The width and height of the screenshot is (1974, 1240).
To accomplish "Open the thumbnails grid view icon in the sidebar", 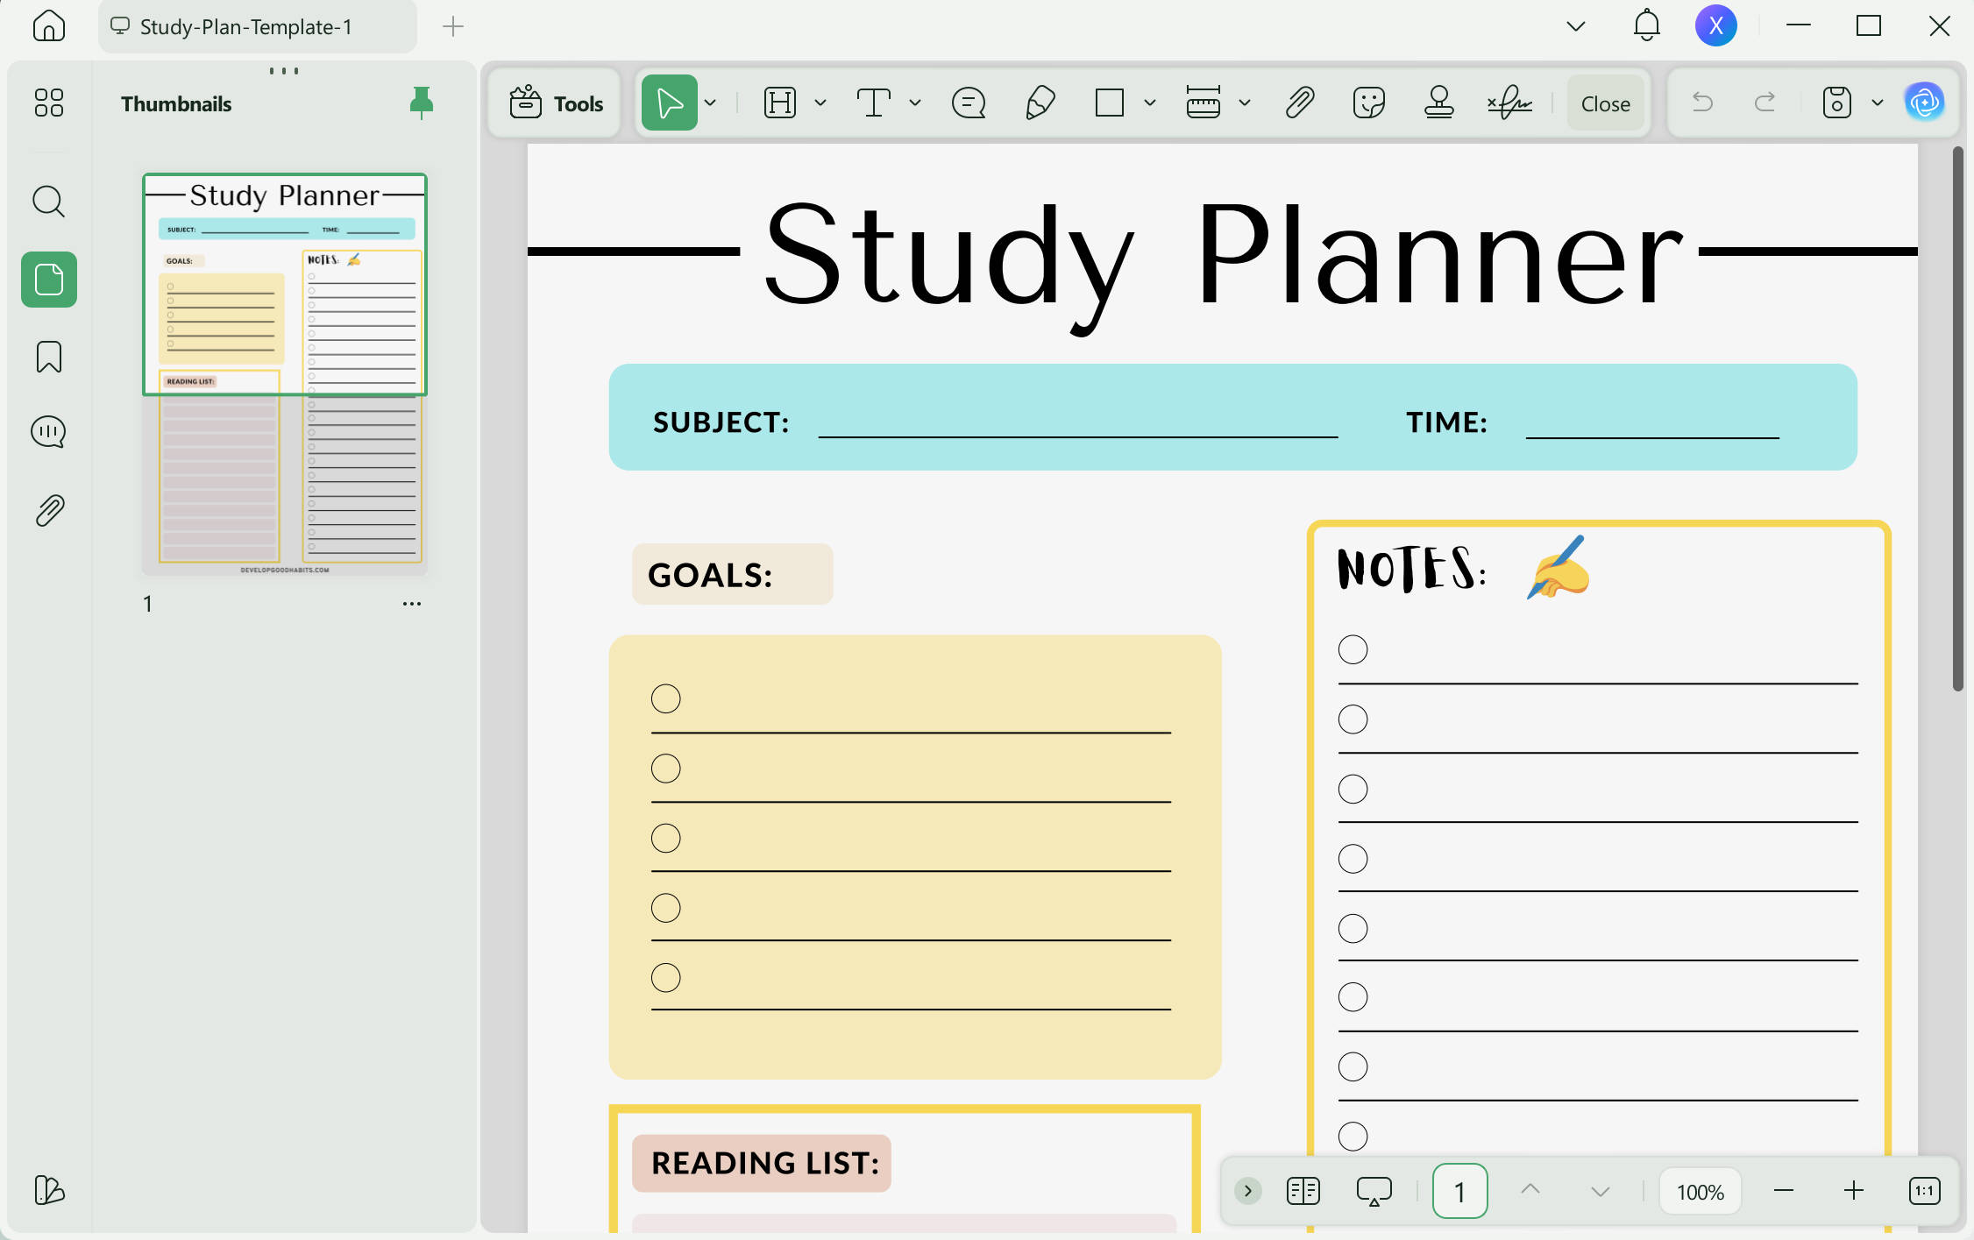I will (x=49, y=103).
